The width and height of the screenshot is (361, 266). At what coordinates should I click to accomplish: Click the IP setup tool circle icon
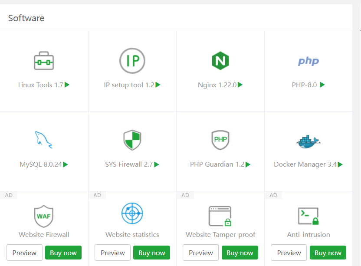pyautogui.click(x=132, y=61)
